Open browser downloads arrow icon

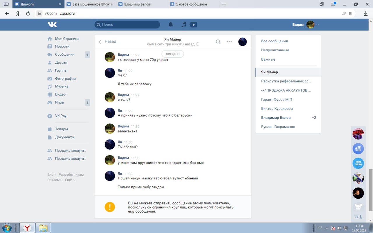366,13
